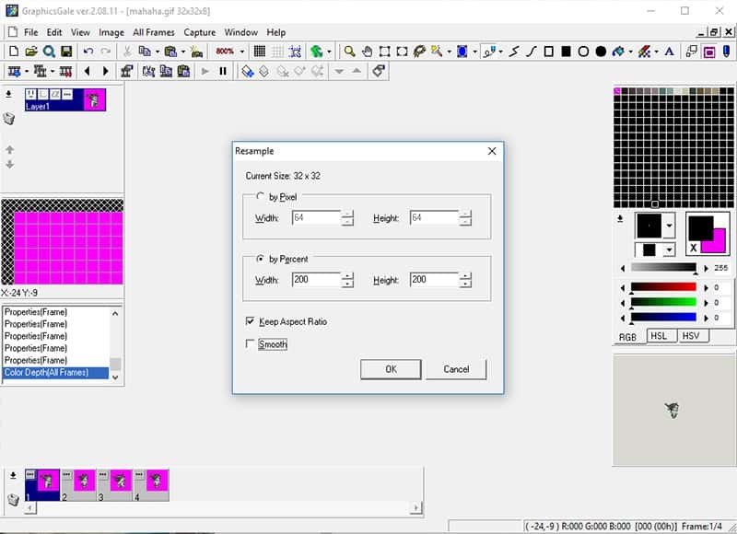Click the Save floppy disk icon
This screenshot has height=534, width=737.
[x=66, y=52]
